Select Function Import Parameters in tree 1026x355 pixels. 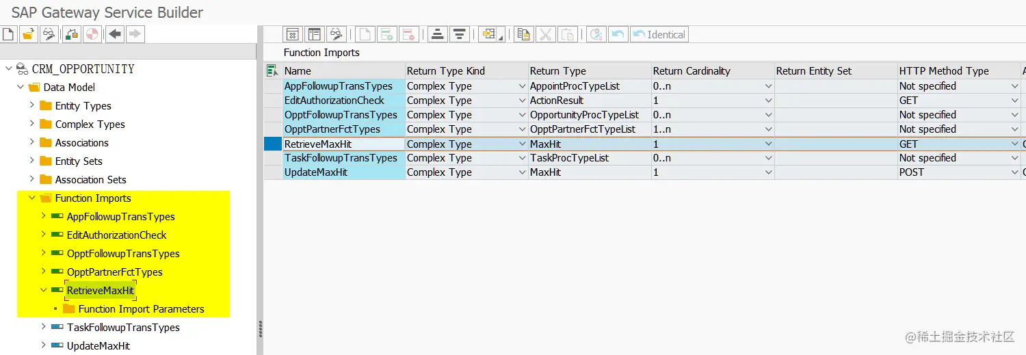point(141,309)
